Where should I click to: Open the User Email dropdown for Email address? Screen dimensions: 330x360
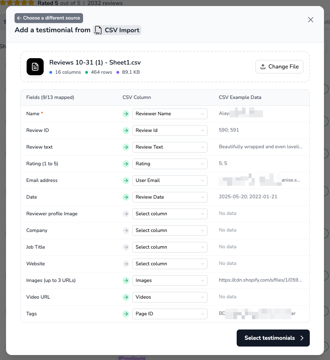[x=170, y=180]
